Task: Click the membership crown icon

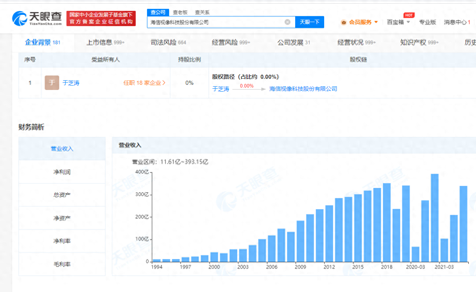Action: [x=344, y=22]
